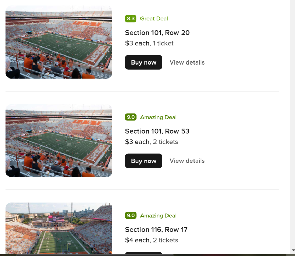View details of Section 101, Row 20 listing

click(187, 62)
